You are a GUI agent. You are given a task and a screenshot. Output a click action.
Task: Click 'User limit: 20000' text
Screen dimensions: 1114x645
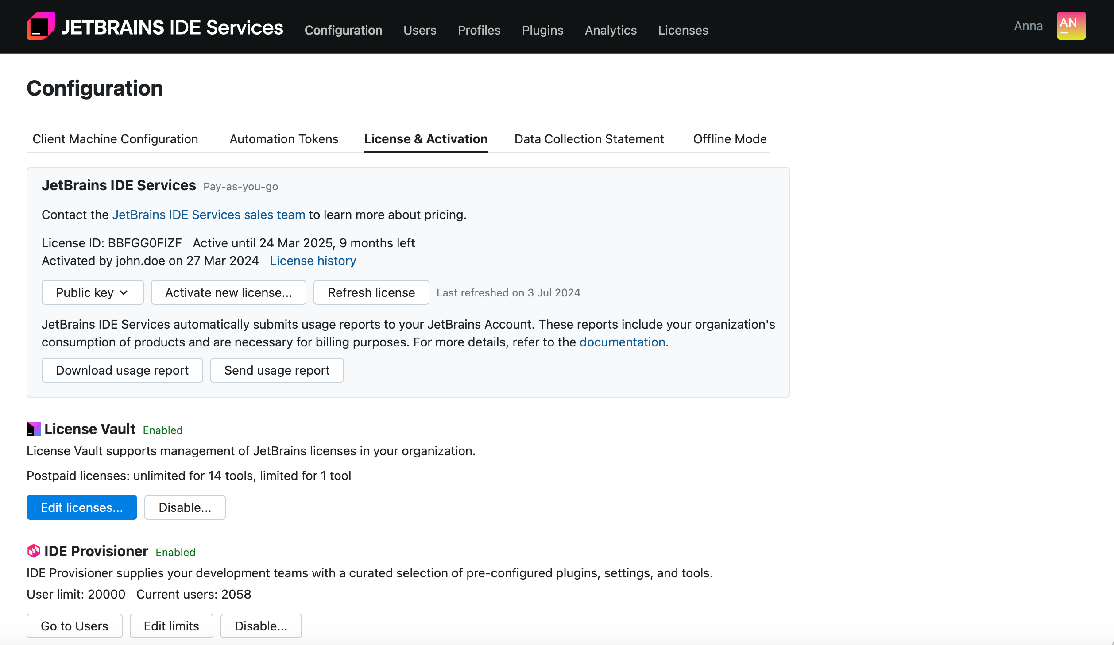(x=76, y=594)
